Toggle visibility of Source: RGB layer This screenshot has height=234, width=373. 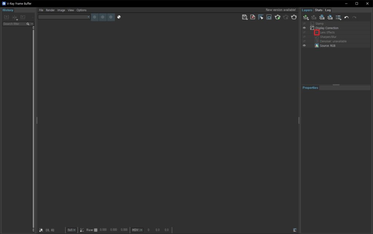(x=304, y=46)
